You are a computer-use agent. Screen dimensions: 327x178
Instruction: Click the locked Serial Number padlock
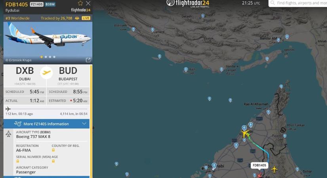pyautogui.click(x=18, y=161)
